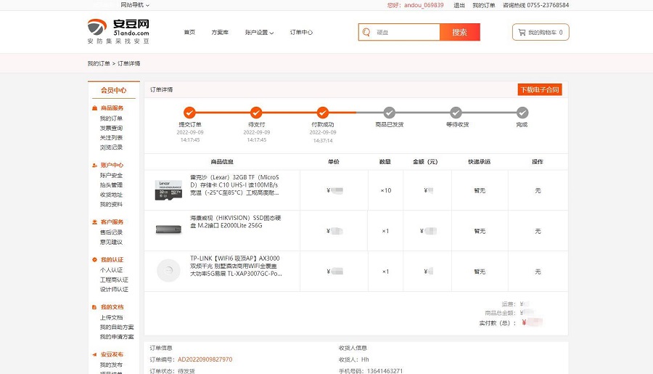Image resolution: width=653 pixels, height=374 pixels.
Task: Click the 我的认证 sidebar section icon
Action: [x=94, y=260]
